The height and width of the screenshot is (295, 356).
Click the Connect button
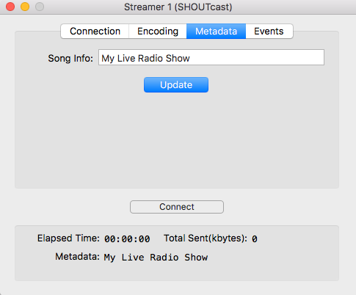click(x=177, y=207)
